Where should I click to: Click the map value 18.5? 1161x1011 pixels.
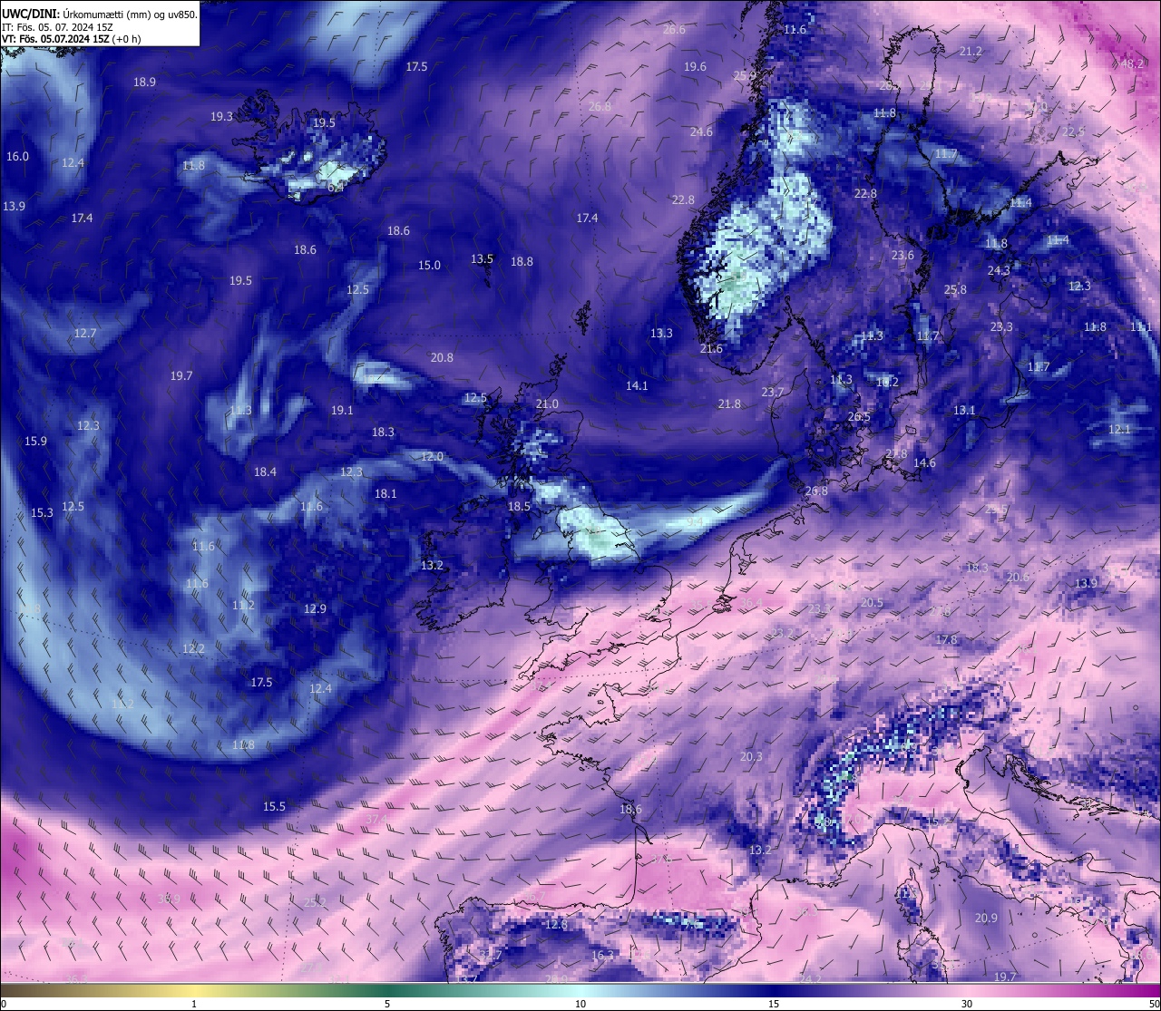pyautogui.click(x=519, y=506)
